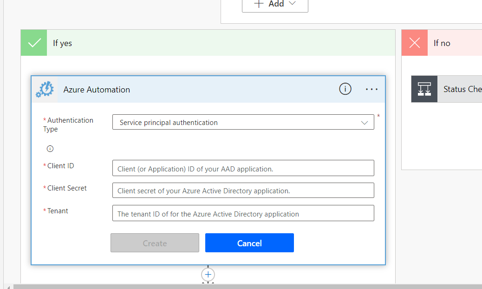Select the If no branch header

[x=442, y=43]
